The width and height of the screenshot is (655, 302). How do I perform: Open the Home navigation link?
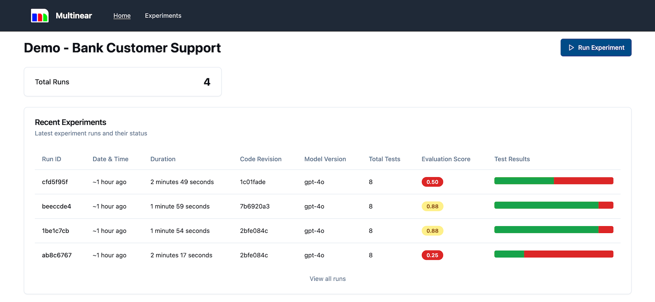pos(122,16)
